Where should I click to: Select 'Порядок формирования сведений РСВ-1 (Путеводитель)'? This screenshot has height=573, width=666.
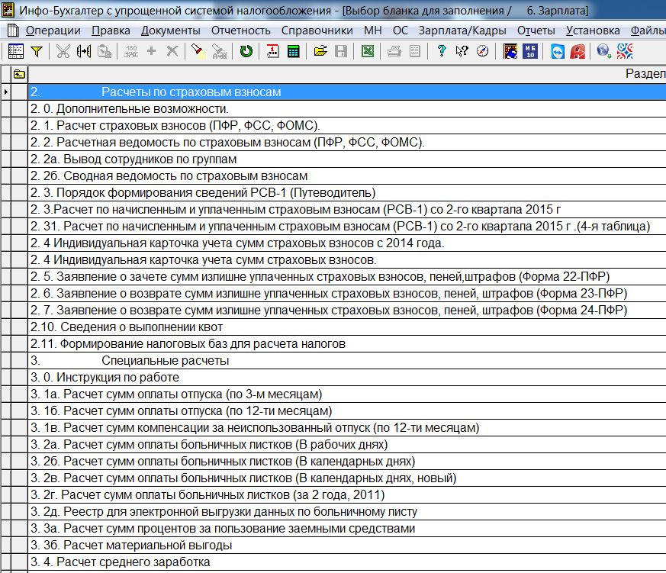tap(347, 193)
